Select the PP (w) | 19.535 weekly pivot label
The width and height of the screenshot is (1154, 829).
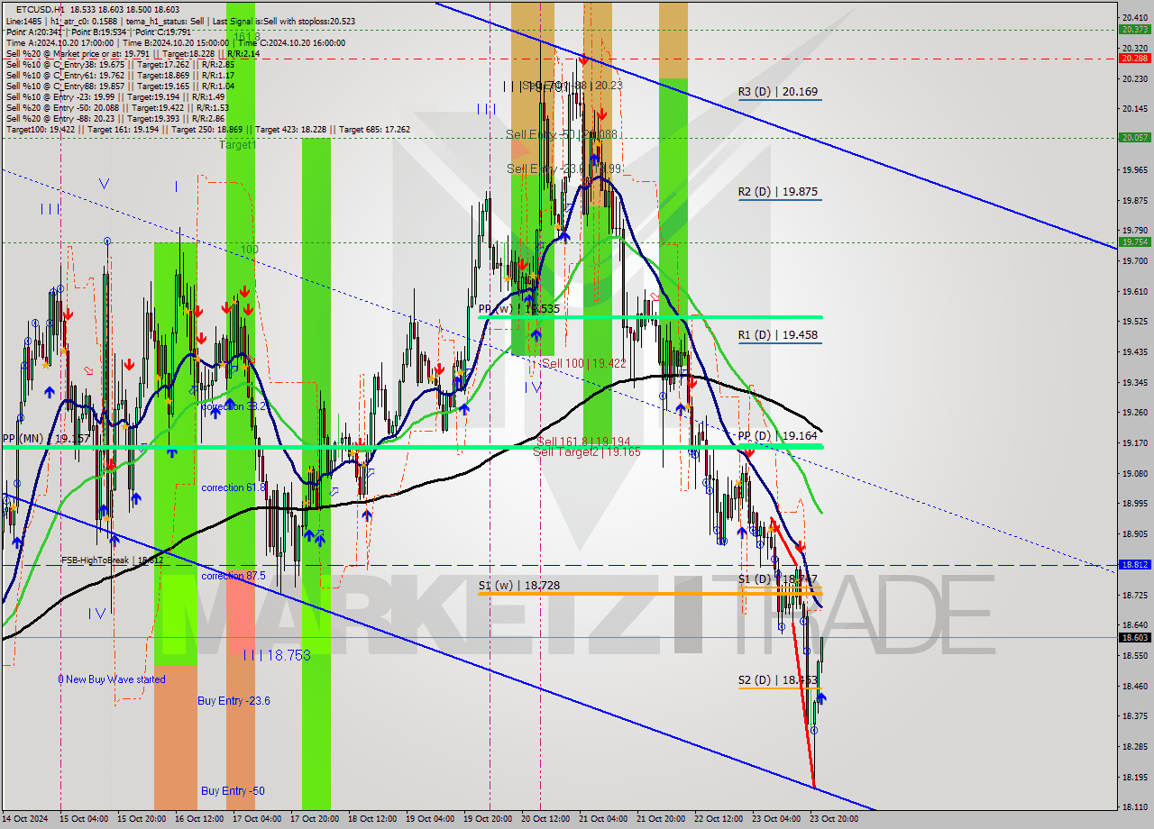[519, 309]
